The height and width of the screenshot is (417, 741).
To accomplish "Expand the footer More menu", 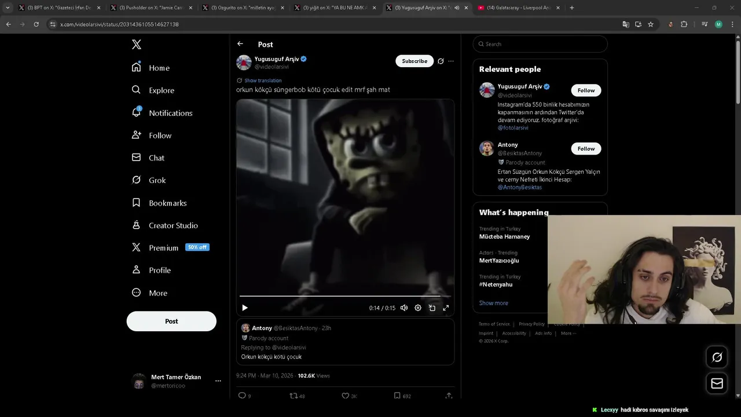I will pyautogui.click(x=568, y=333).
